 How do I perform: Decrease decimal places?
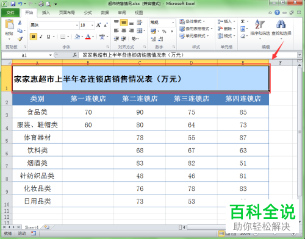click(160, 39)
